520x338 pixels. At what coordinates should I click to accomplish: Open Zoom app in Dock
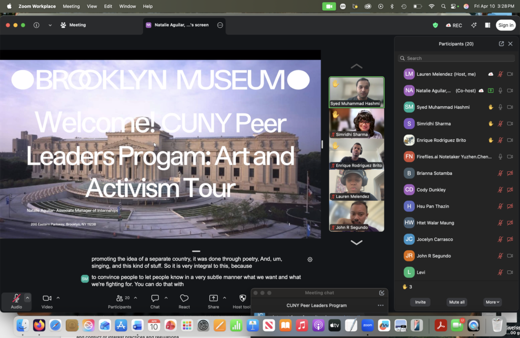point(368,326)
